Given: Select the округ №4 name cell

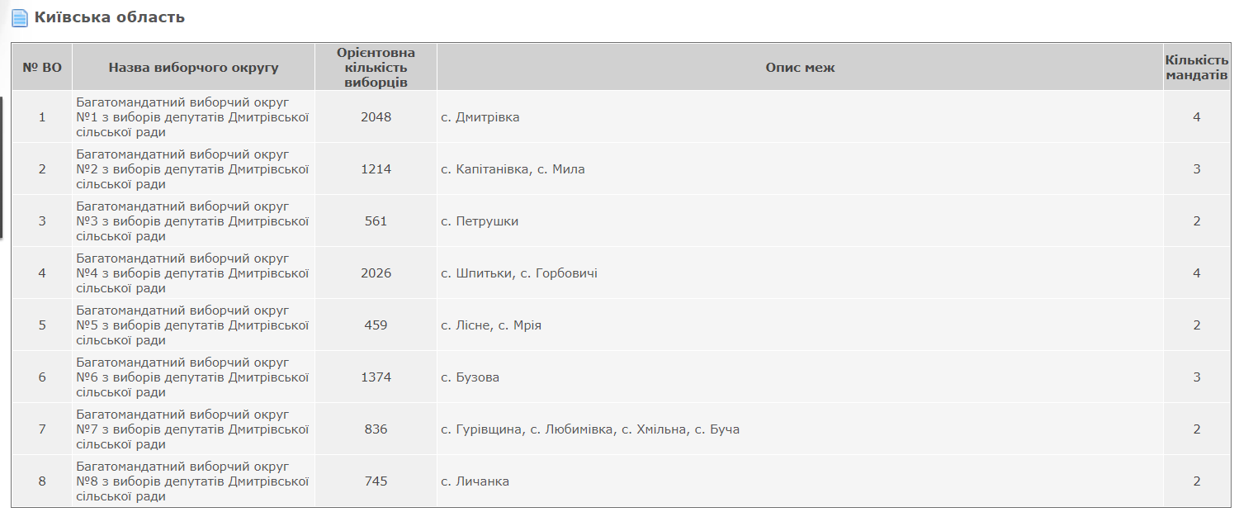Looking at the screenshot, I should tap(192, 273).
